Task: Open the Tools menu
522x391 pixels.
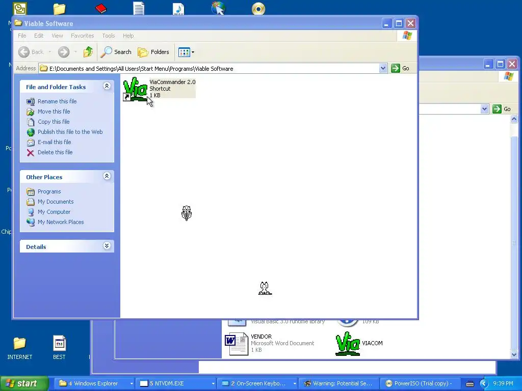Action: coord(108,36)
